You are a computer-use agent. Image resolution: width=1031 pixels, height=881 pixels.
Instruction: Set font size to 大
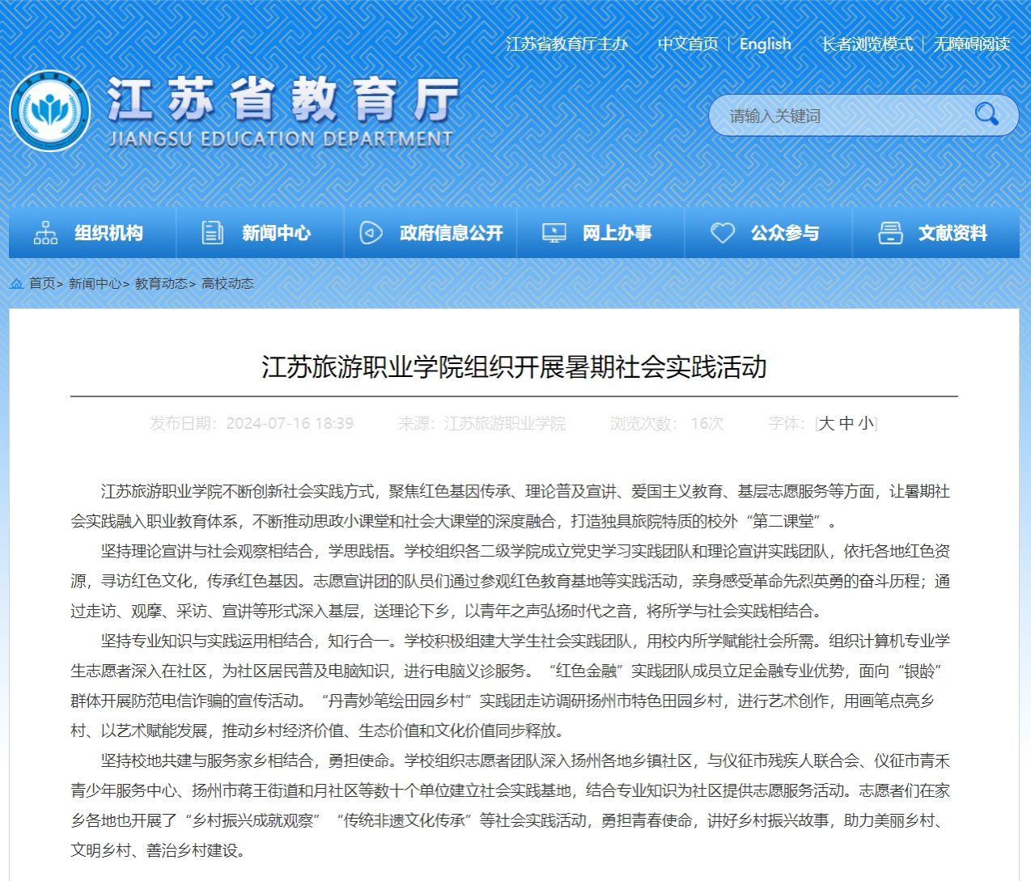826,423
